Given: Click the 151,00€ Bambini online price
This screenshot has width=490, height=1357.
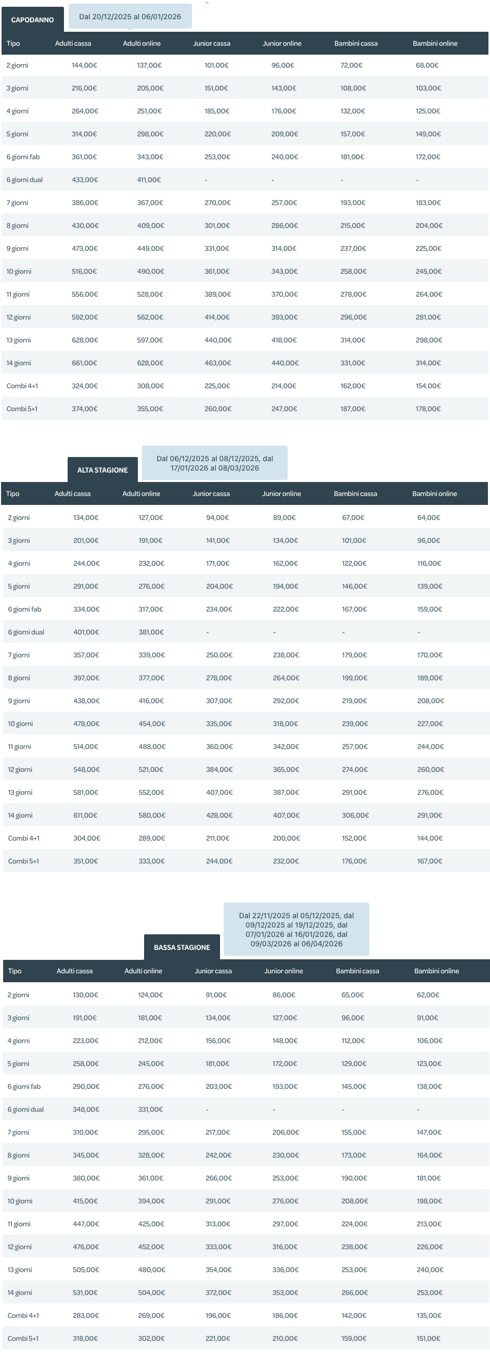Looking at the screenshot, I should [x=429, y=1338].
